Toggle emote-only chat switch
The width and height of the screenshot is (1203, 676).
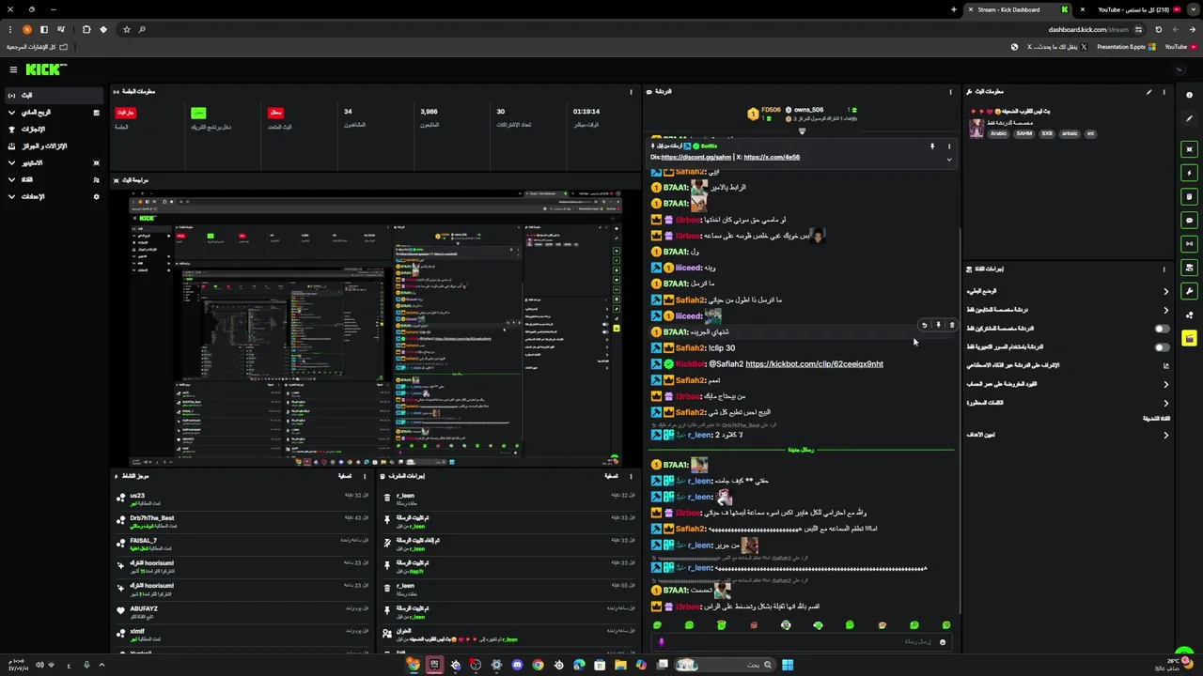[x=1162, y=347]
